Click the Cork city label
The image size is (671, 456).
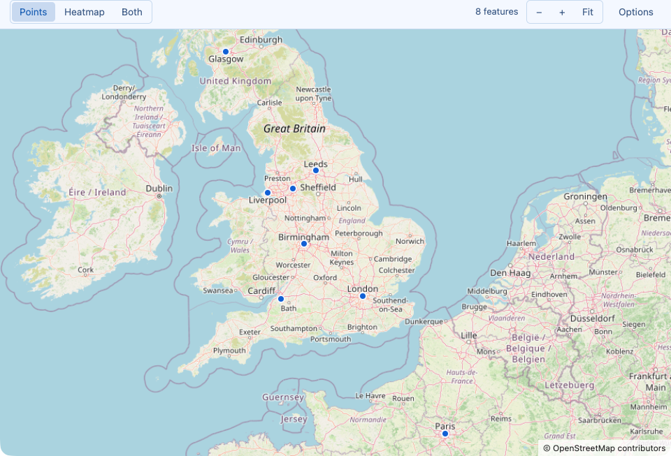[85, 270]
